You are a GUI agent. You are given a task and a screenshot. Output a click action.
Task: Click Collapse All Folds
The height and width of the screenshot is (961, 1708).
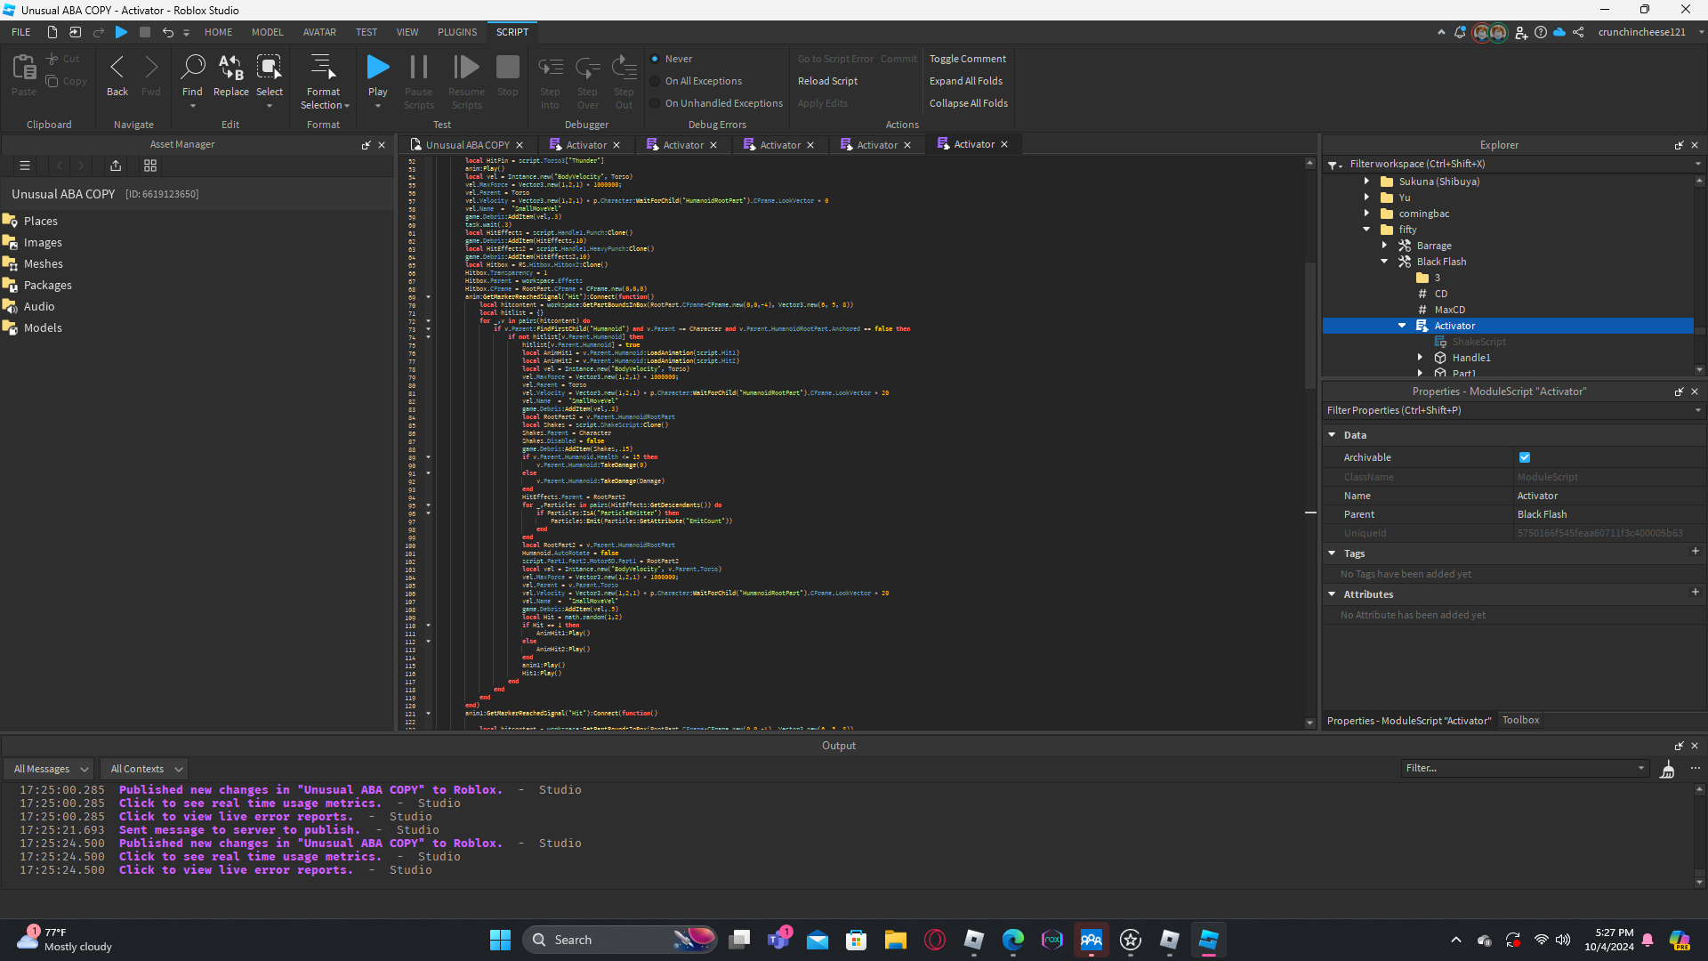pyautogui.click(x=969, y=103)
